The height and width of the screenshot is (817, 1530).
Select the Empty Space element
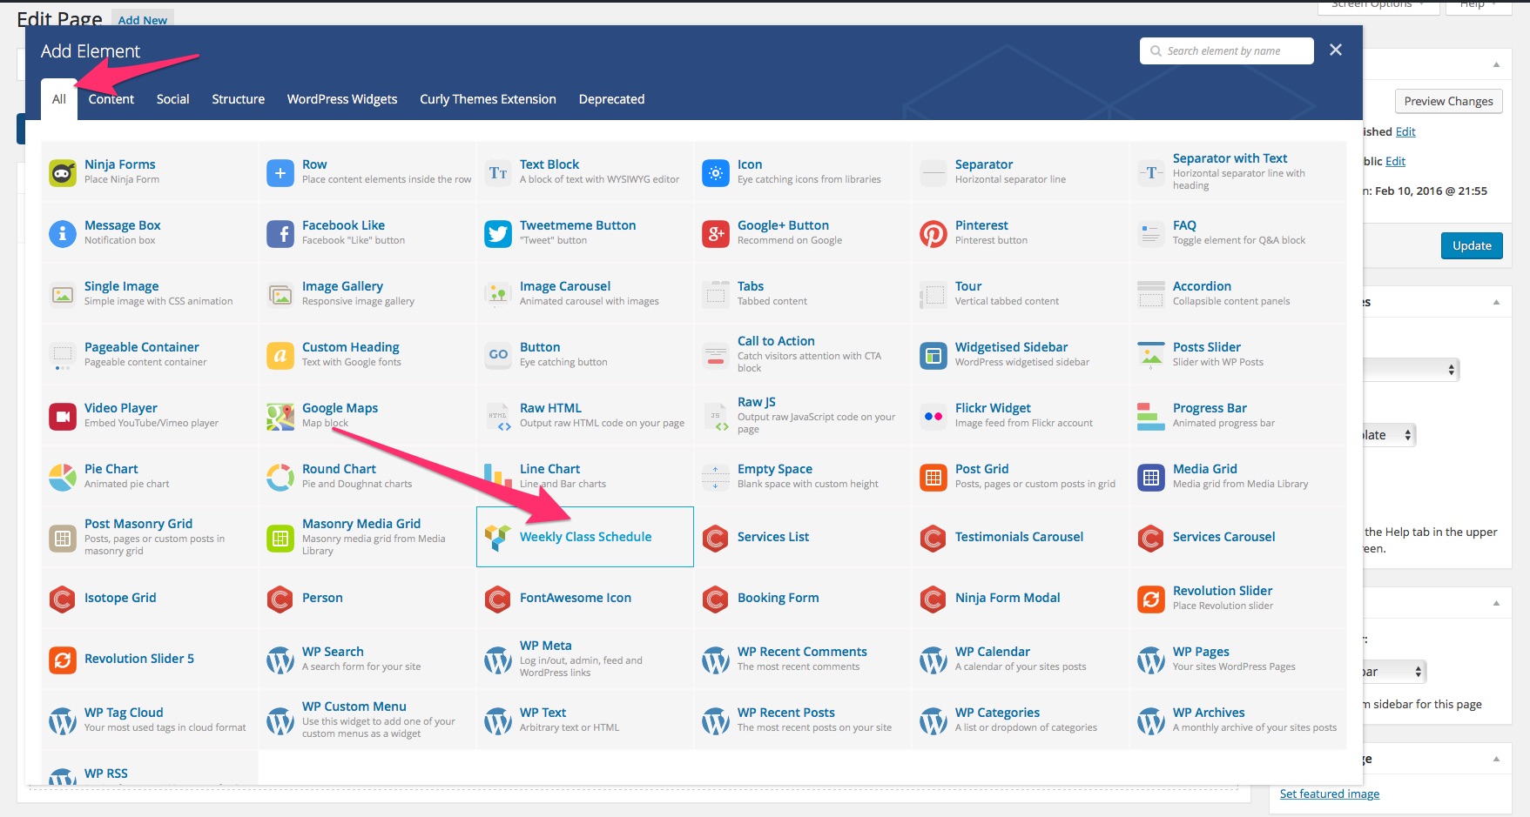point(802,476)
